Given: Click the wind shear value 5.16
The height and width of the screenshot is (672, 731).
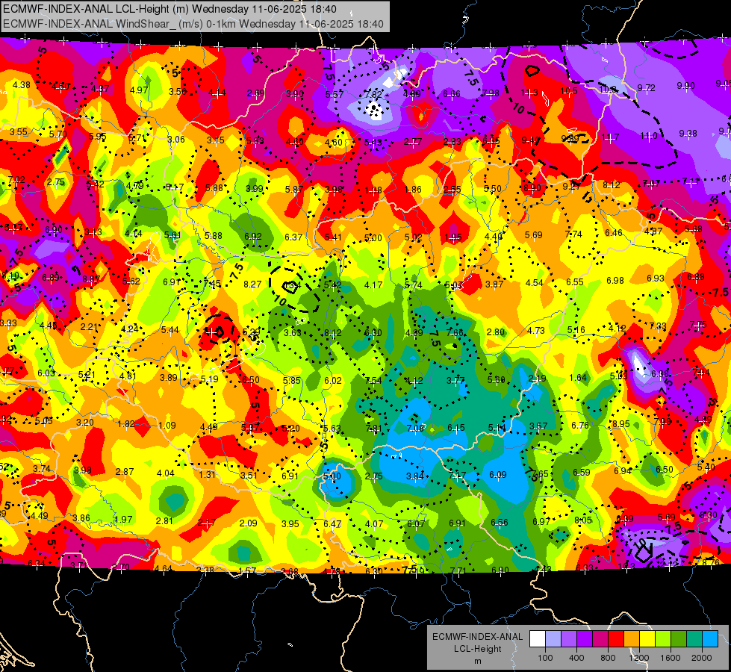Looking at the screenshot, I should 576,330.
